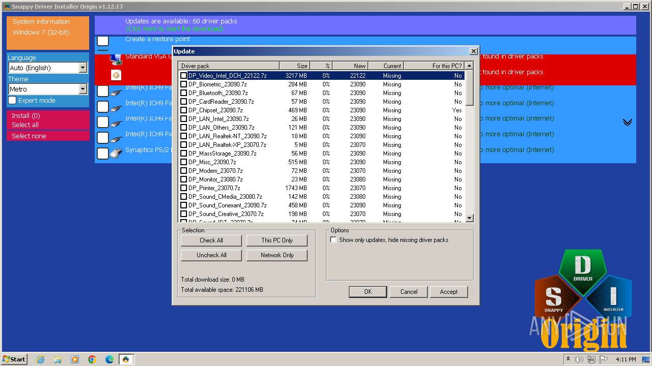
Task: Open the Language dropdown
Action: 48,68
